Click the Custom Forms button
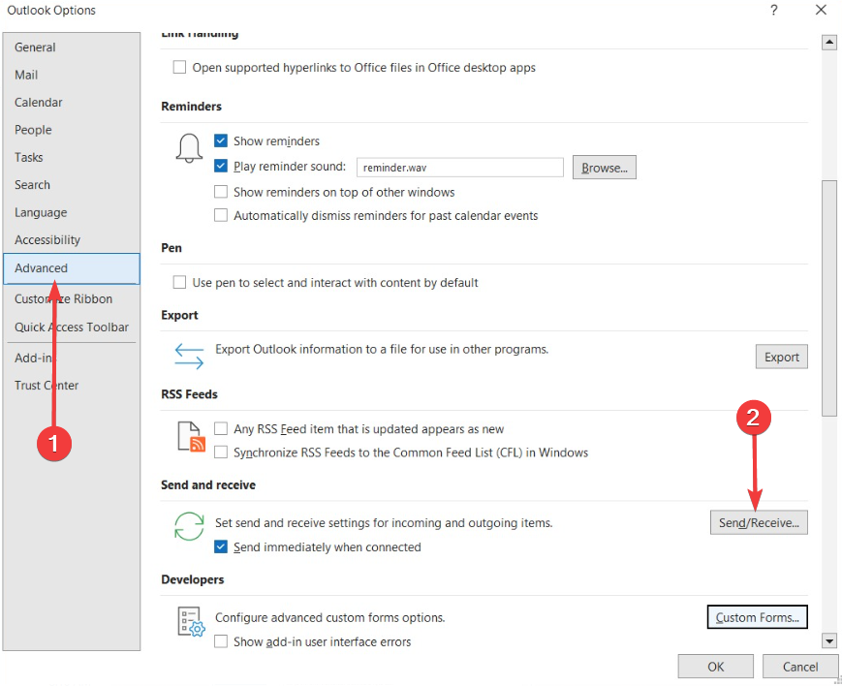This screenshot has height=686, width=842. [757, 618]
